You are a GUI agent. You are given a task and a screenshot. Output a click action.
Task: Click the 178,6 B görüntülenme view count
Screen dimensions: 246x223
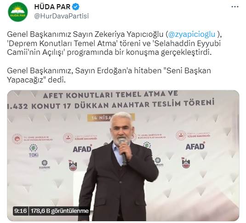[60, 211]
